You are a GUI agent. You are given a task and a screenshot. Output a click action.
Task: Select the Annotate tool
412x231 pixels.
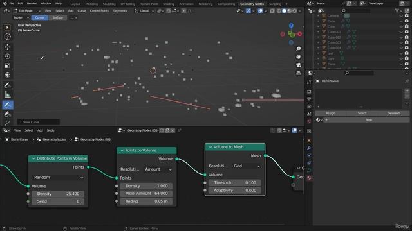[7, 85]
